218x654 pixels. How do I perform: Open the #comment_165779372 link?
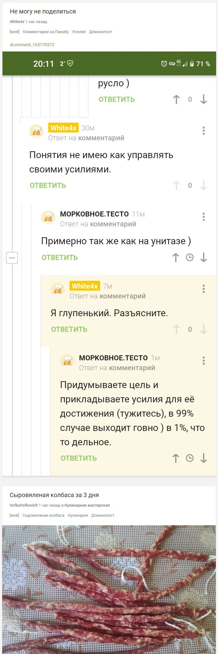click(x=32, y=45)
